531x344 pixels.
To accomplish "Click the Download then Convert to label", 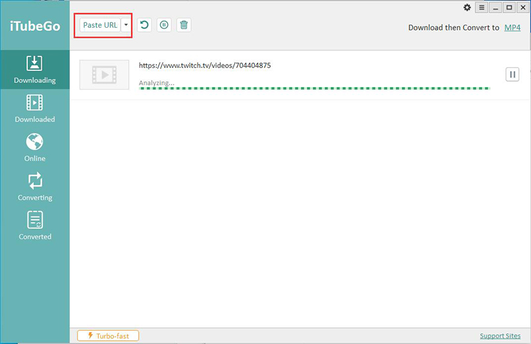I will pyautogui.click(x=453, y=27).
